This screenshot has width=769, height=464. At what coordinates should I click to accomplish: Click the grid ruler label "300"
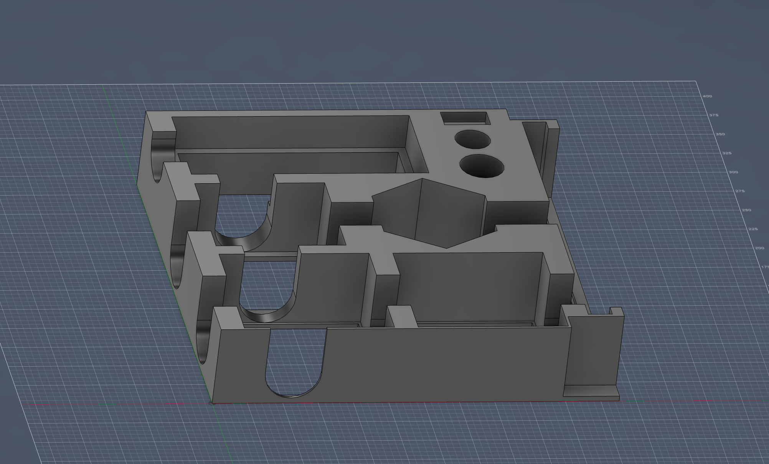(733, 172)
